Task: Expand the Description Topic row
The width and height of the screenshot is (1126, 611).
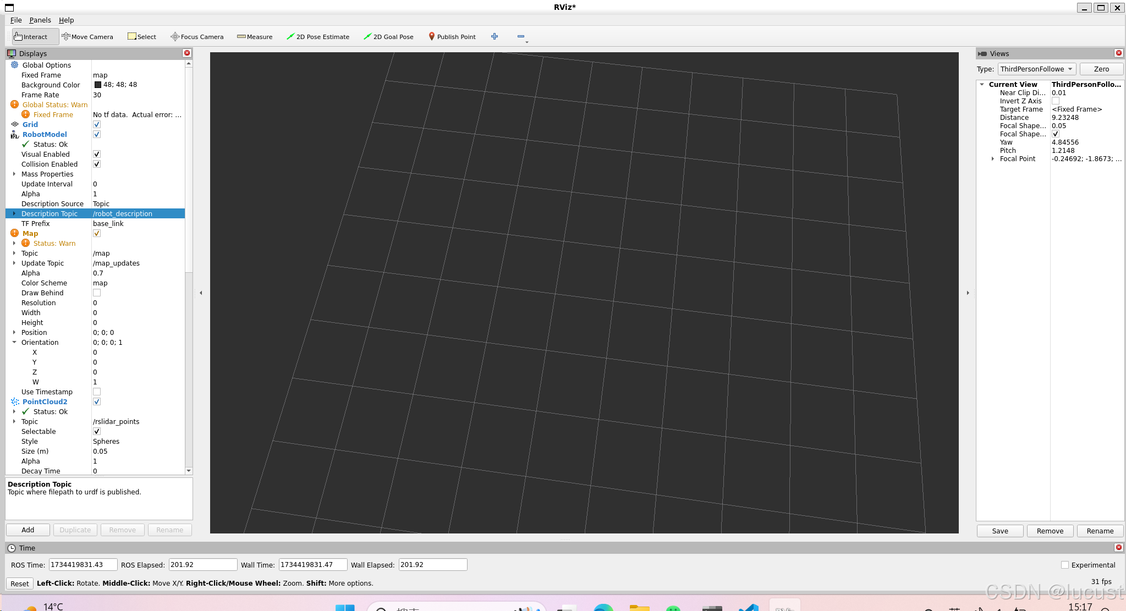Action: coord(14,213)
